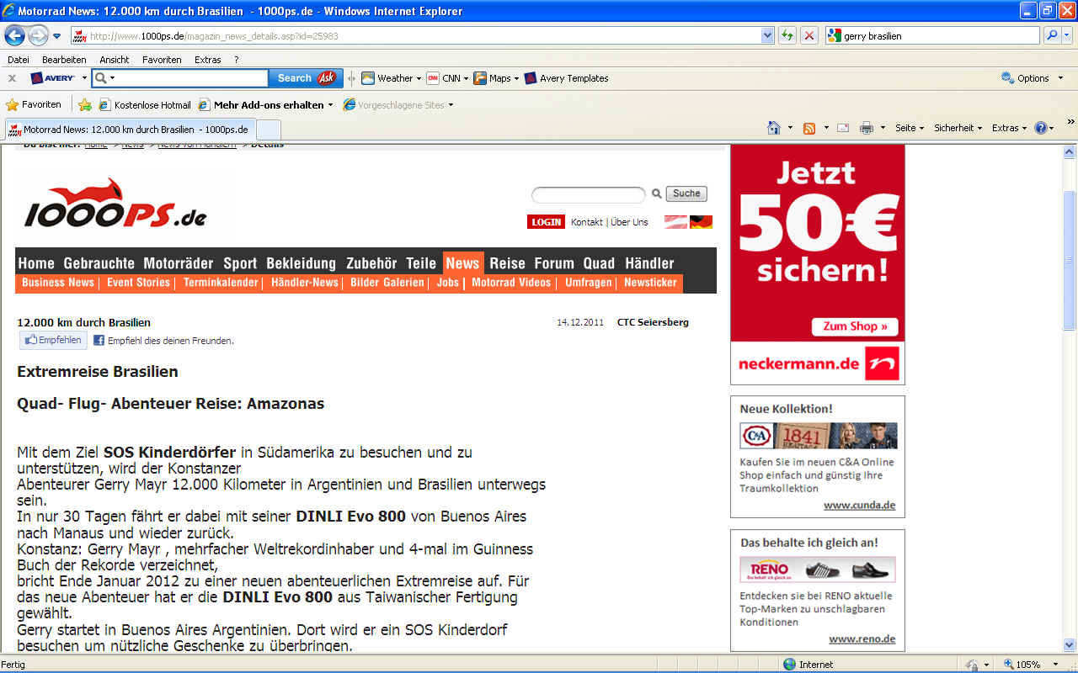
Task: Close the Ask toolbar with its X
Action: [x=12, y=78]
